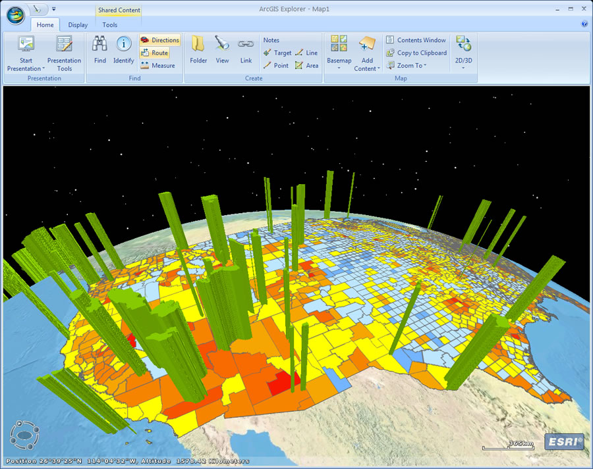This screenshot has width=593, height=469.
Task: Expand the Zoom To dropdown
Action: pos(407,65)
